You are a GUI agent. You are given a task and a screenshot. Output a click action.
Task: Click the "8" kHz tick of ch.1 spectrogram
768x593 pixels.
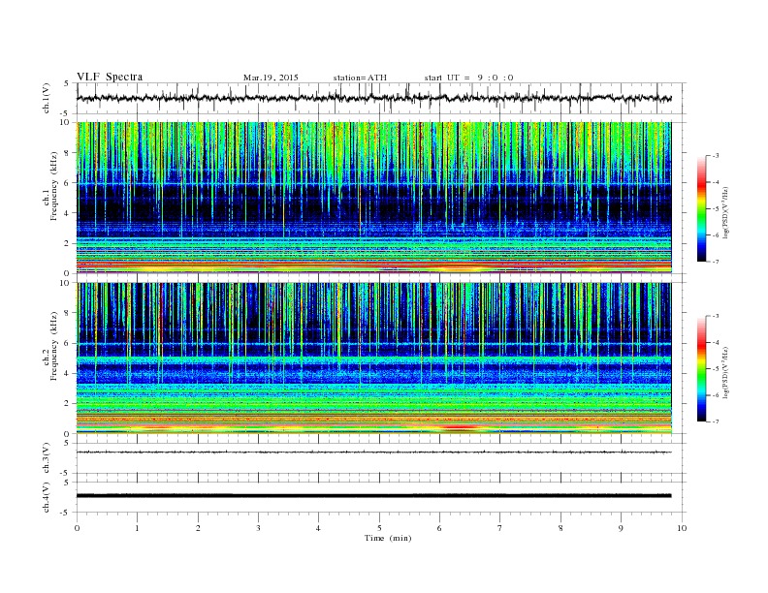point(67,153)
